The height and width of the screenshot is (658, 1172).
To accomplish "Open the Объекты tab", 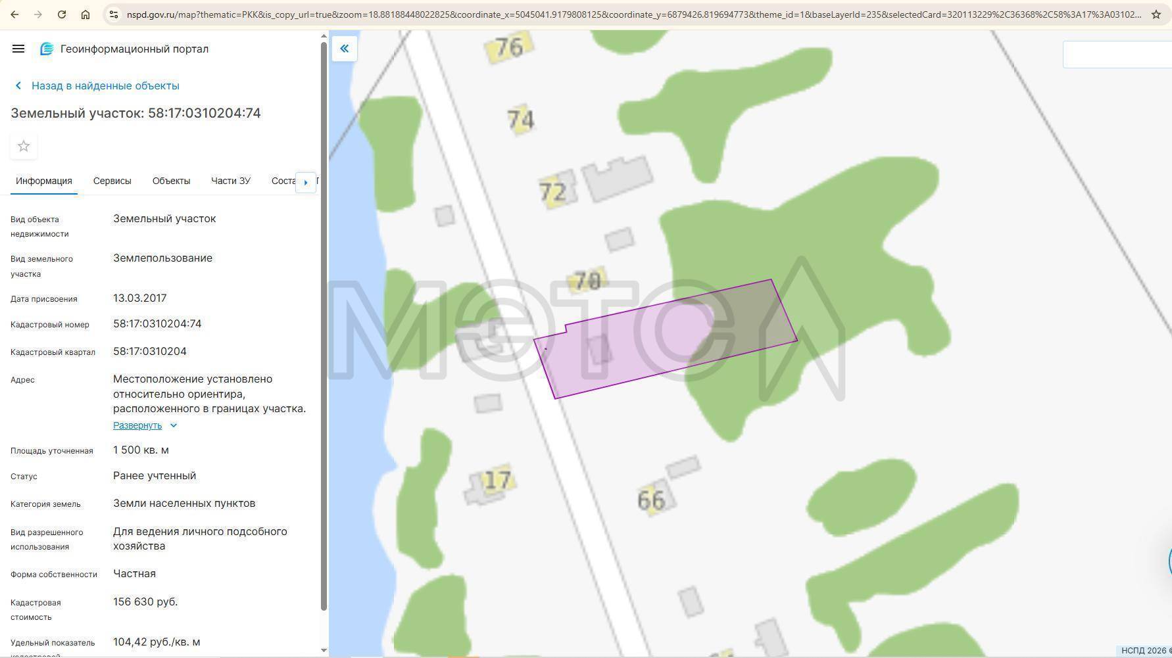I will click(x=171, y=181).
